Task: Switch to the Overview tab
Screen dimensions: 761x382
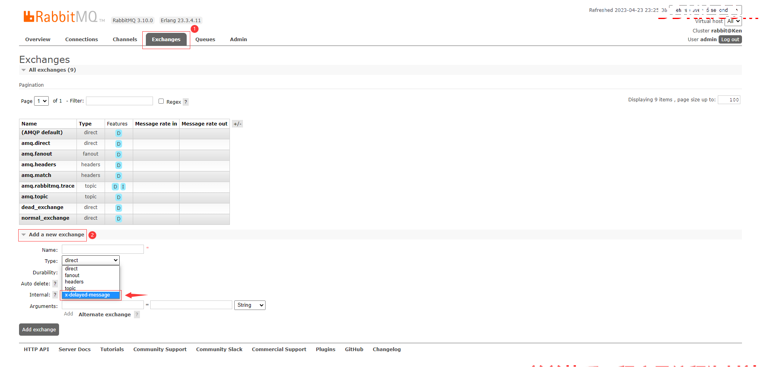Action: [x=38, y=40]
